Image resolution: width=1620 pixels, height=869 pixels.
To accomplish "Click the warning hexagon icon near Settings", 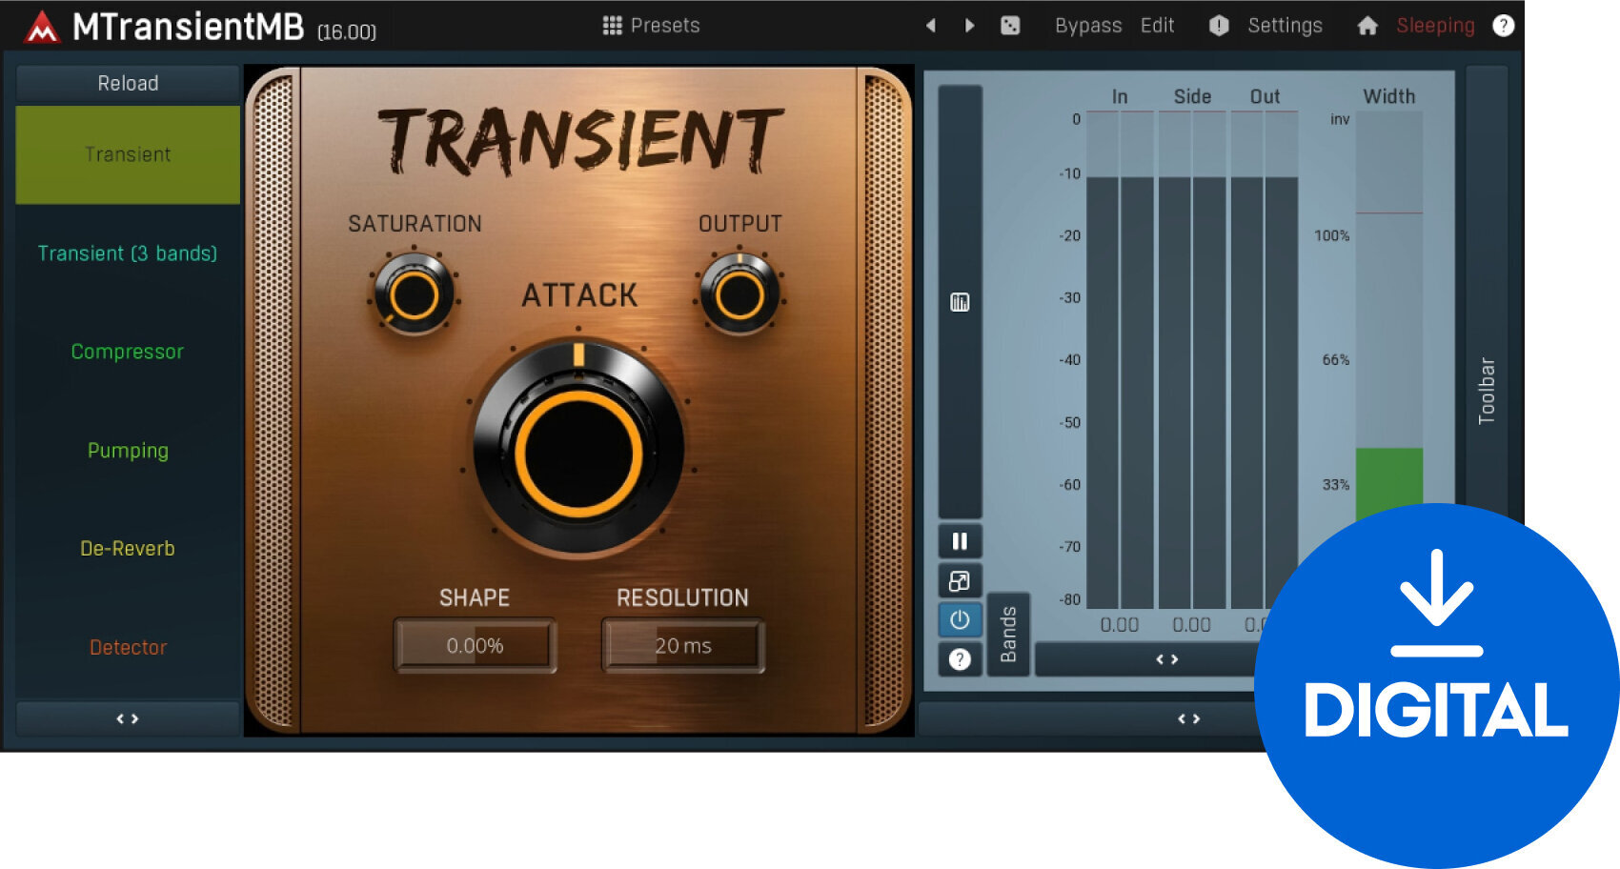I will click(1218, 26).
